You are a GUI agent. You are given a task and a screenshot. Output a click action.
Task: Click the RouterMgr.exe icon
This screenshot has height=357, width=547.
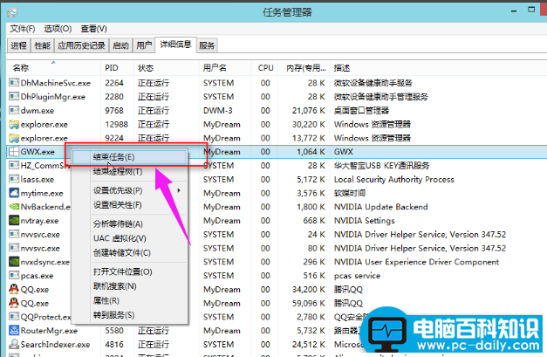[x=14, y=330]
